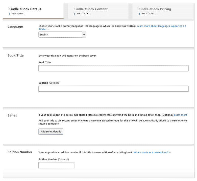The width and height of the screenshot is (197, 181).
Task: Click the bold Book Title label above field
Action: (44, 62)
